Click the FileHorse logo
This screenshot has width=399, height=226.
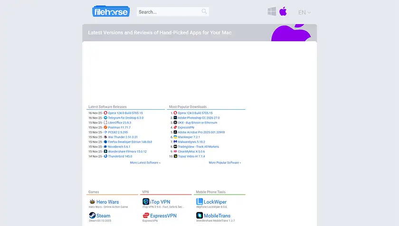point(111,11)
